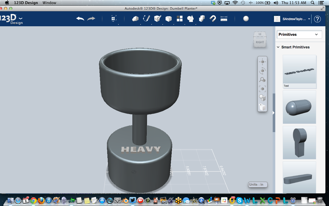
Task: Open the Construct tool in toolbar
Action: (157, 19)
